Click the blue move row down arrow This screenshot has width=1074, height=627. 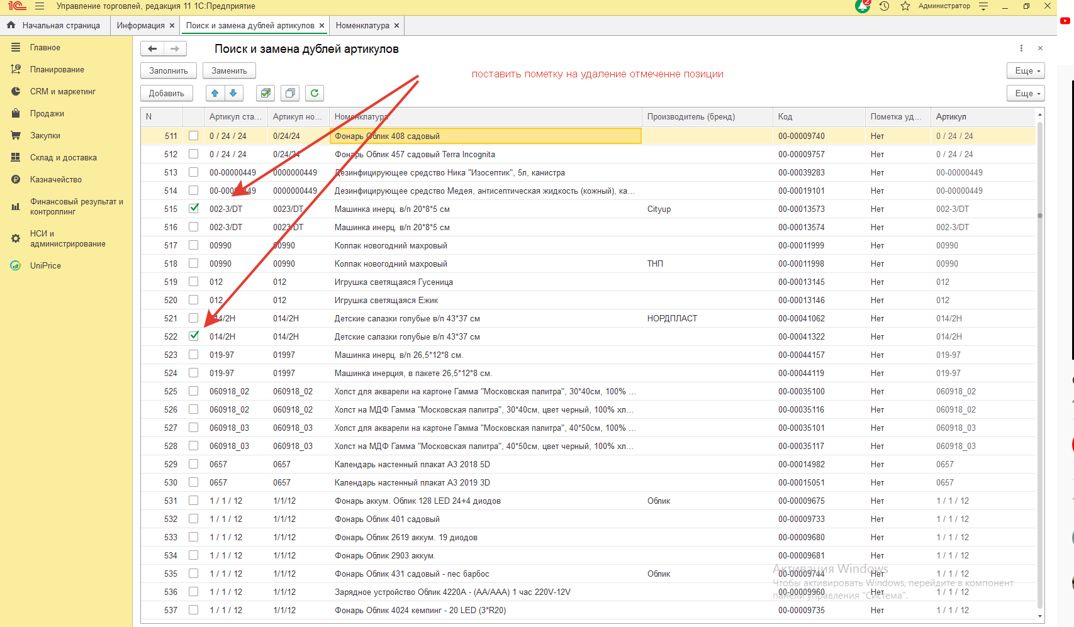233,93
